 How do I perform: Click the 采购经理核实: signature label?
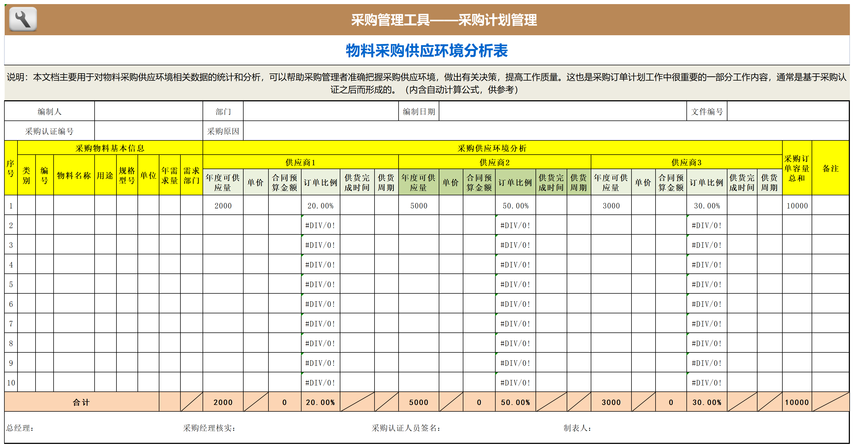pos(209,428)
